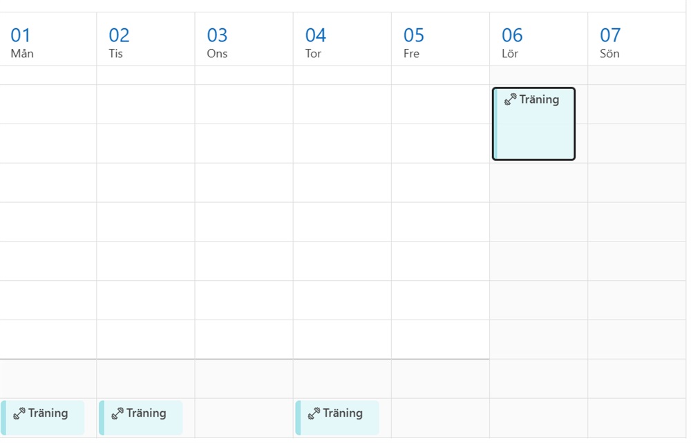Go to the 03 Ons day header

[217, 41]
